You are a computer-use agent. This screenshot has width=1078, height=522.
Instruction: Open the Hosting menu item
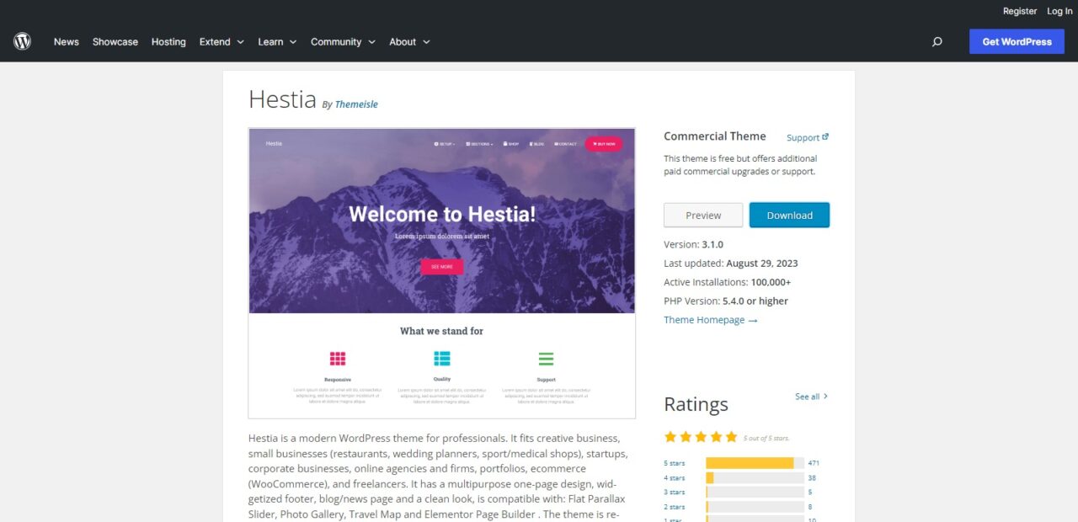[x=168, y=41]
